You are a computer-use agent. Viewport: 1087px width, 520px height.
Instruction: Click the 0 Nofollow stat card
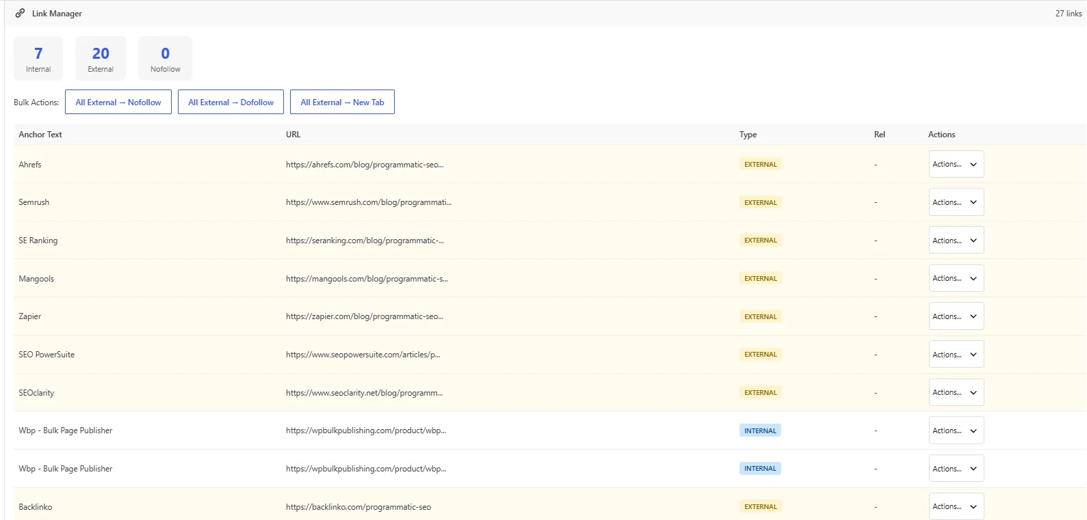coord(165,59)
